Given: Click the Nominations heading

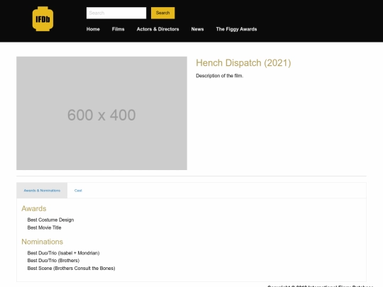Looking at the screenshot, I should (43, 242).
